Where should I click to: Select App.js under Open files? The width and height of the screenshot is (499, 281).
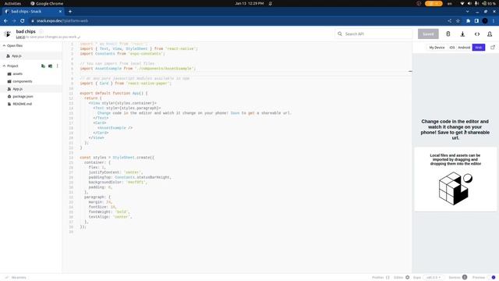(31, 55)
